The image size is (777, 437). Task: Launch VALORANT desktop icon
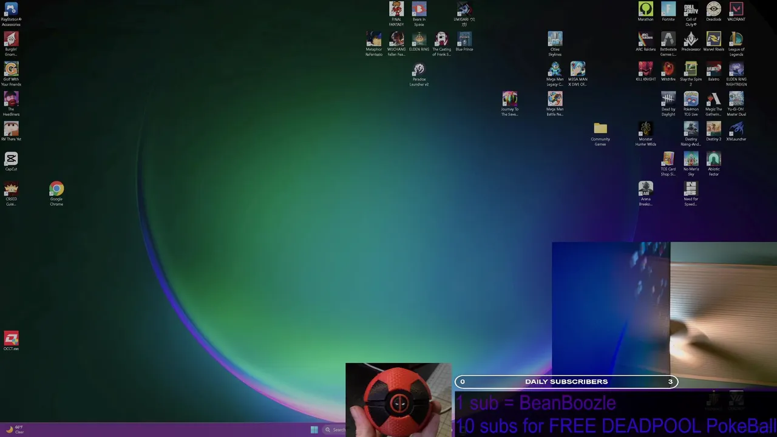click(736, 12)
